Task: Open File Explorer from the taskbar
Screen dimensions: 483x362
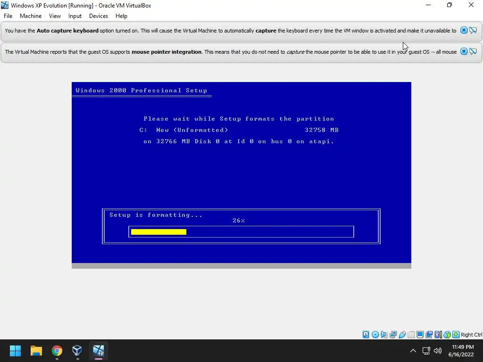Action: (x=36, y=351)
